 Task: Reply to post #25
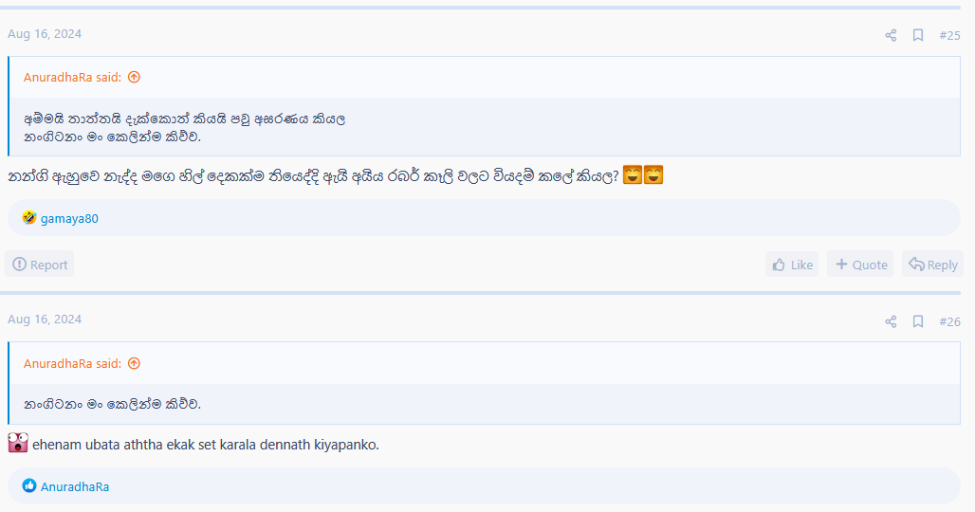932,265
